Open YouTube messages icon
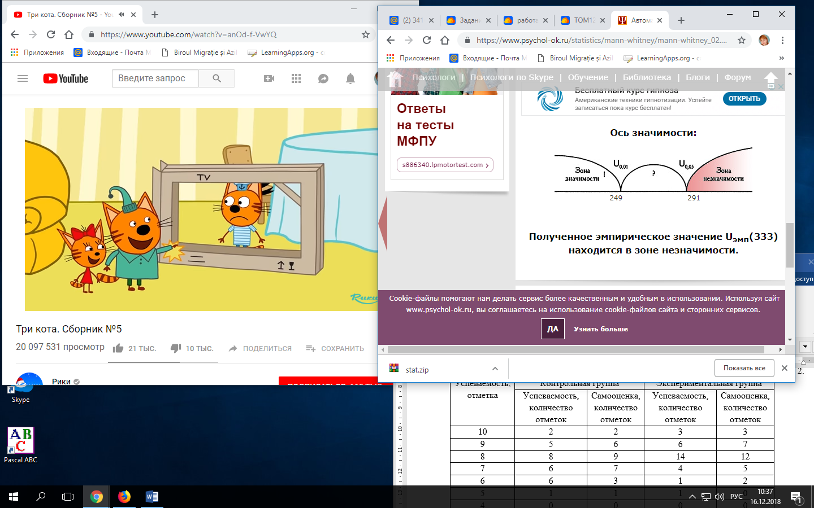Screen dimensions: 814x508 [x=323, y=78]
